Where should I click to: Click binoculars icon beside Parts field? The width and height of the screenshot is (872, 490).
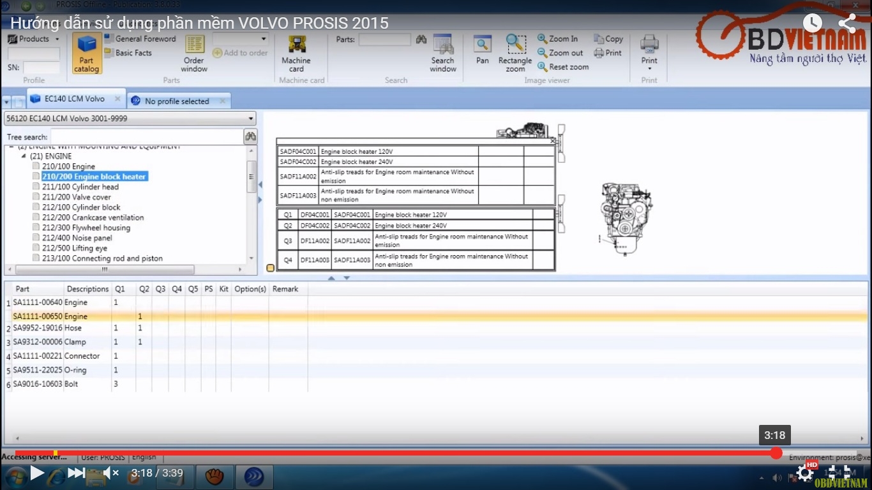pos(421,40)
